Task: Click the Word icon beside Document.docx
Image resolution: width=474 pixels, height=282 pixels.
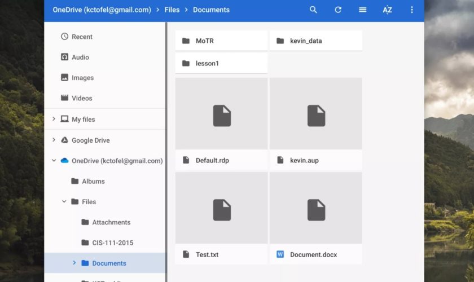Action: pos(280,254)
